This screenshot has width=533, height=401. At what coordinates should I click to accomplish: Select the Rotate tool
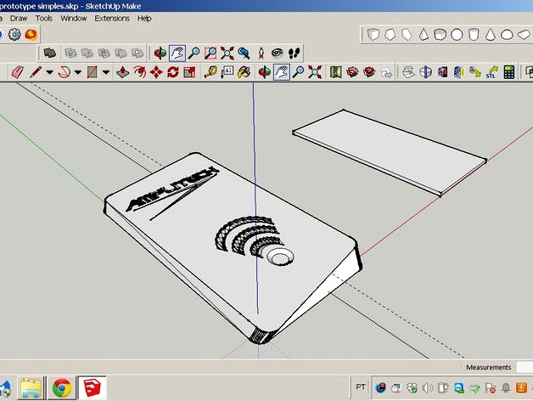click(172, 72)
